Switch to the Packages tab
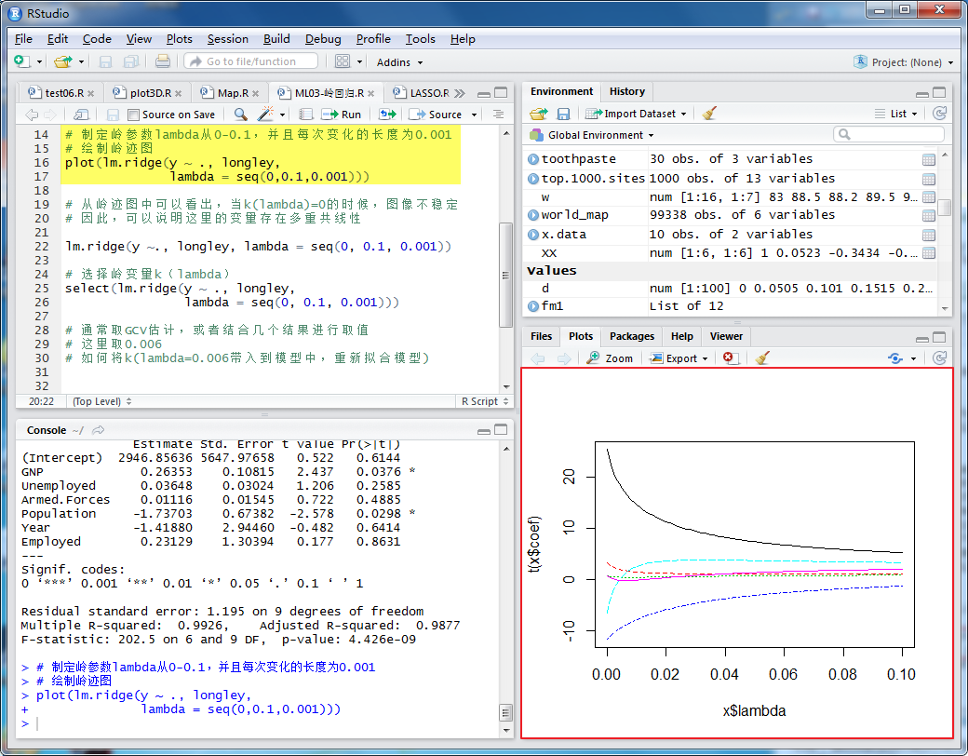 (x=632, y=336)
